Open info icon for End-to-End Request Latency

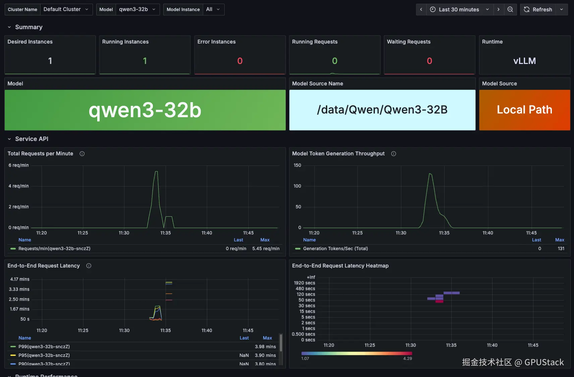(89, 266)
